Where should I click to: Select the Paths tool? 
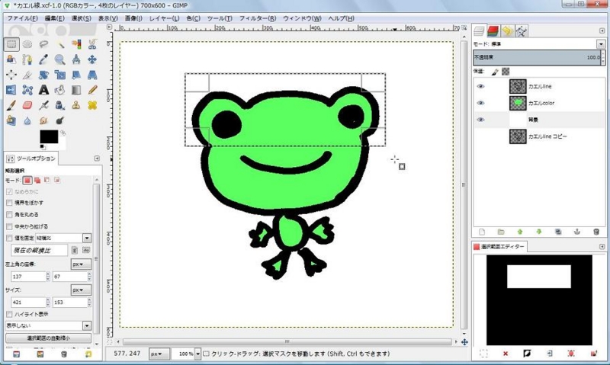coord(27,59)
